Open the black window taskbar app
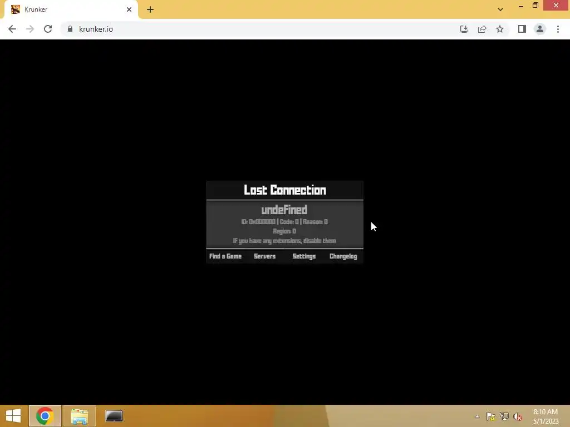The image size is (570, 427). [x=114, y=416]
